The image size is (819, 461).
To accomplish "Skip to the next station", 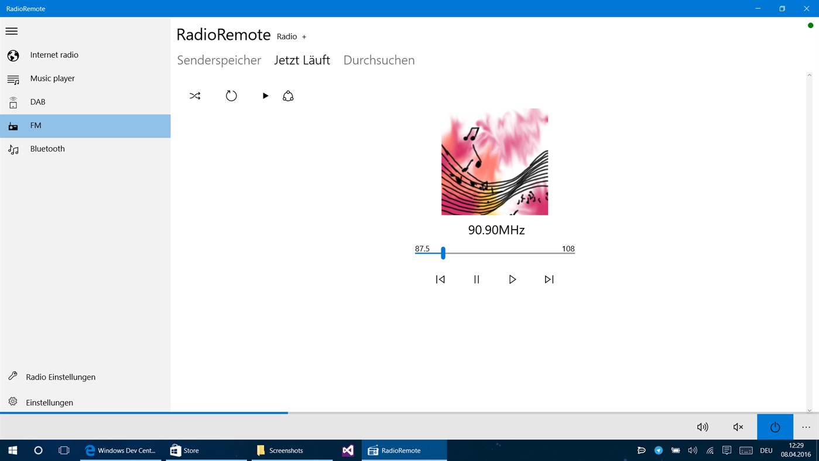I will (x=549, y=279).
